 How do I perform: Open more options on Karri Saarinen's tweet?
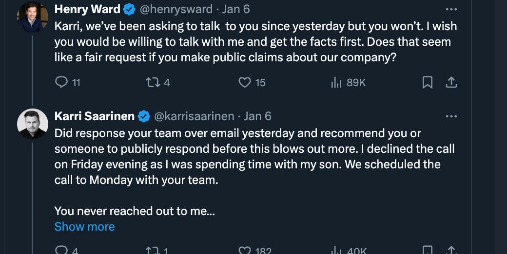click(451, 116)
